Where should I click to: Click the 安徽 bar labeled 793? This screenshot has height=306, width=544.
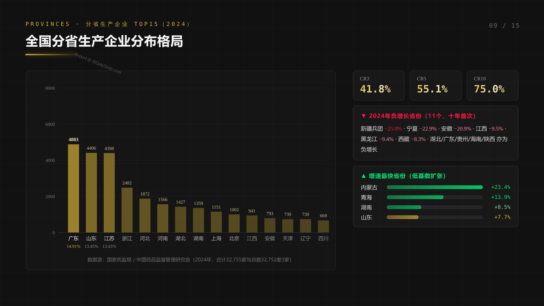coord(270,225)
